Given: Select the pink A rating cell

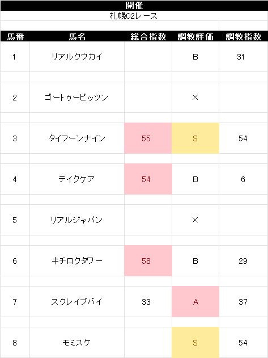Looking at the screenshot, I should coord(195,302).
